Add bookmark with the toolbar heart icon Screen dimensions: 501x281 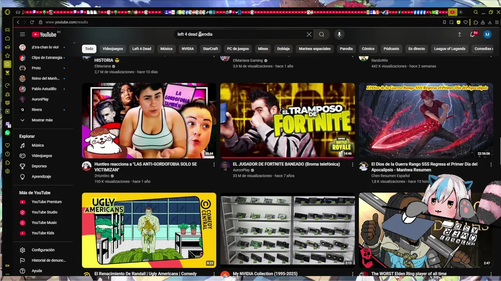[465, 22]
